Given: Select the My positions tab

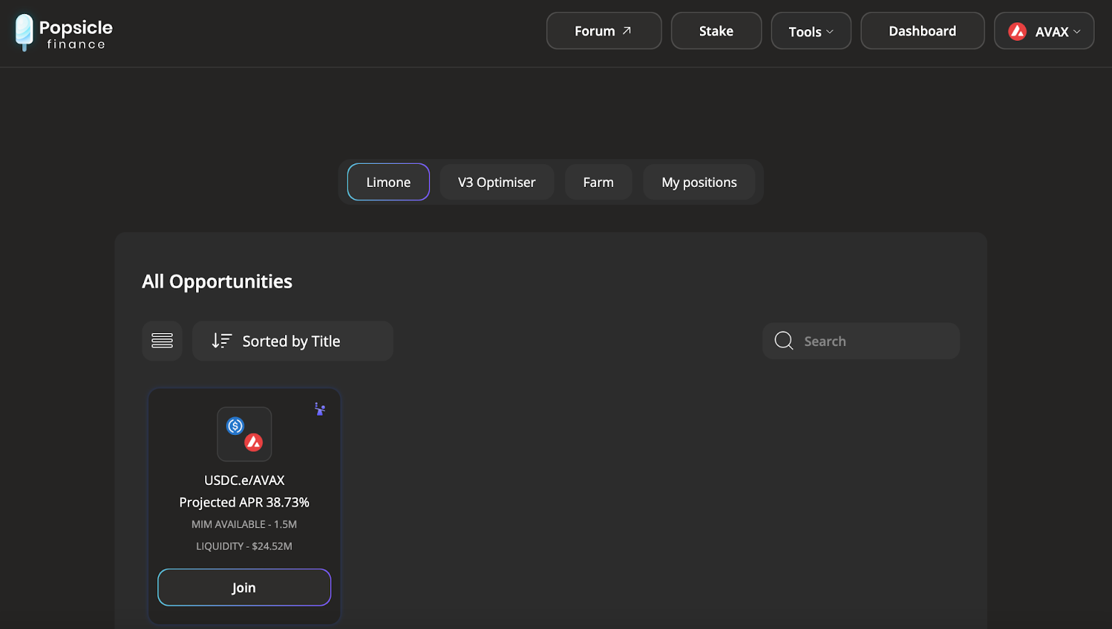Looking at the screenshot, I should click(699, 182).
